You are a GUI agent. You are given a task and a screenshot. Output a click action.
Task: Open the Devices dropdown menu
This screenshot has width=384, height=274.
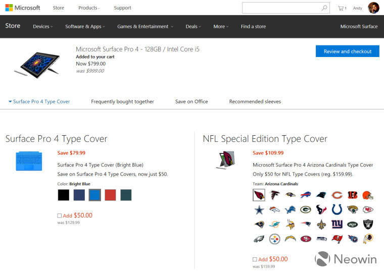click(43, 26)
